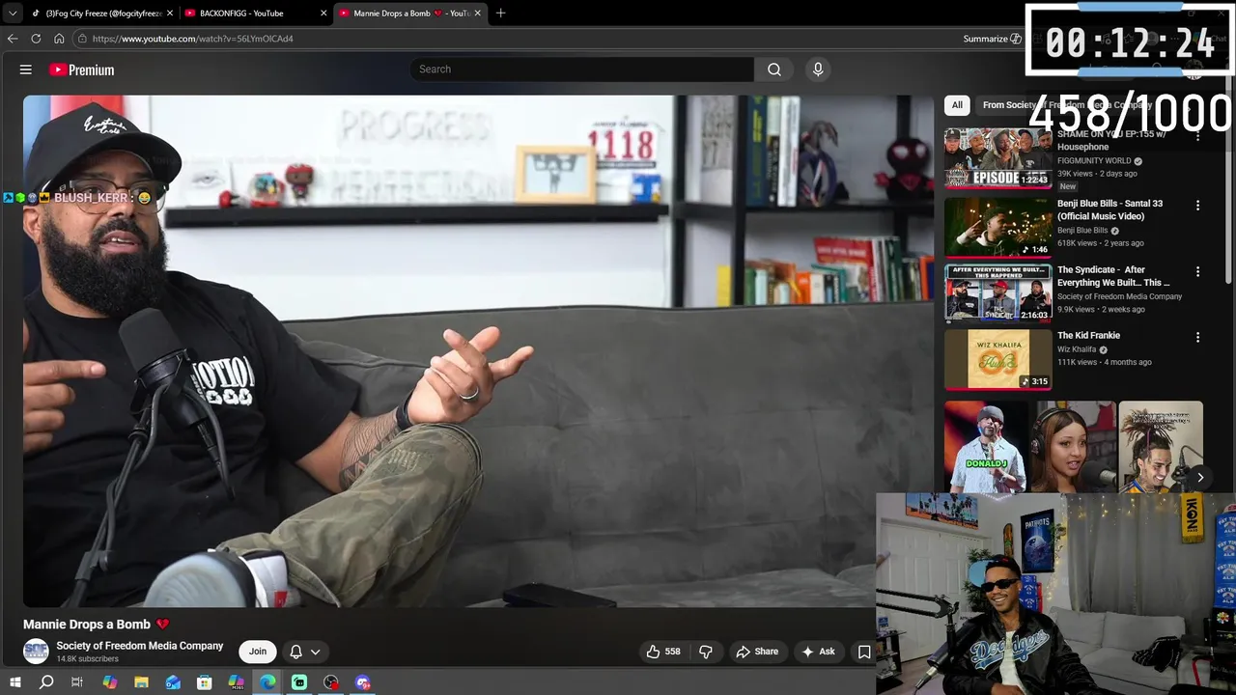Screen dimensions: 1236x695
Task: Open Windows taskbar search
Action: click(46, 682)
